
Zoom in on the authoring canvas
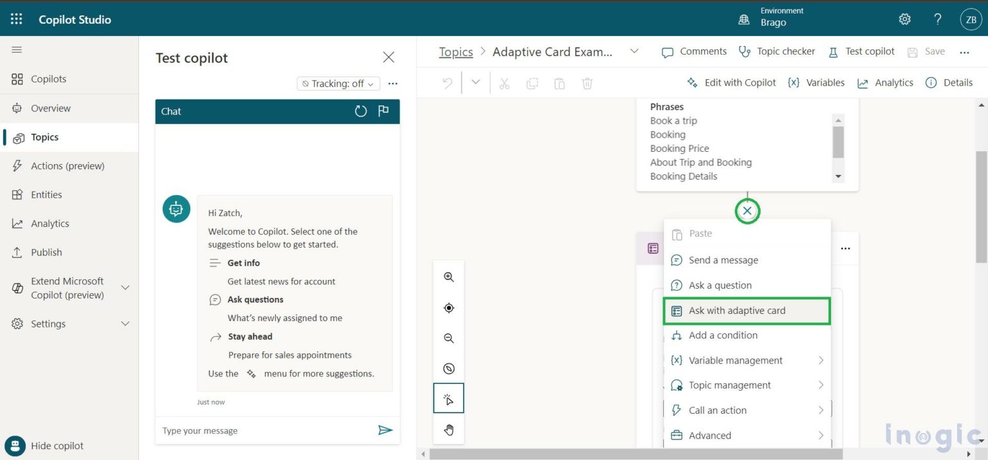(448, 277)
